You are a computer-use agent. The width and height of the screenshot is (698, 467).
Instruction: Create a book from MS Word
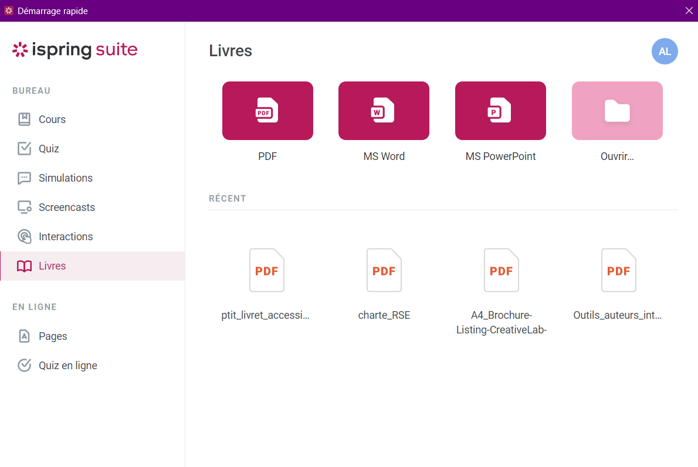point(384,111)
